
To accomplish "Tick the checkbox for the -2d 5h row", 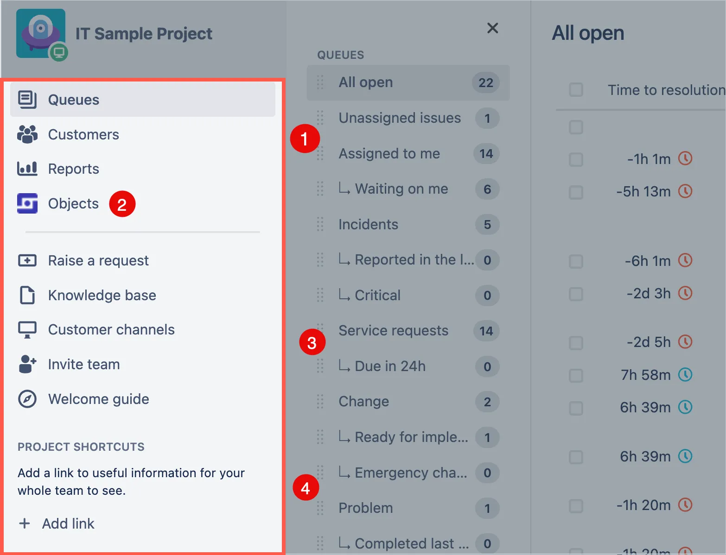I will click(x=576, y=343).
